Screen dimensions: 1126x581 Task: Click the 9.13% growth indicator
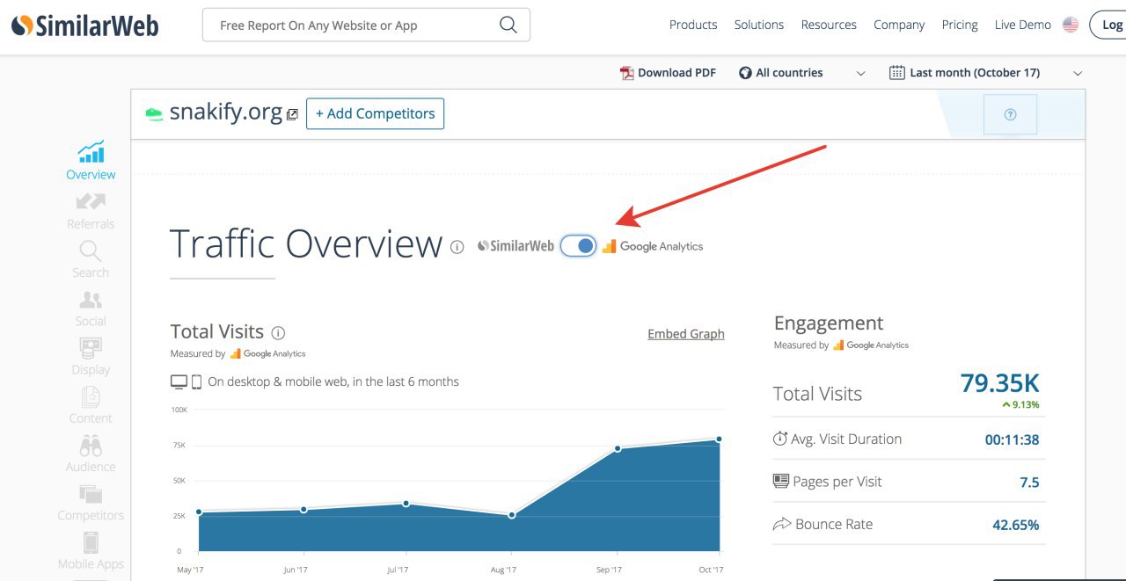point(1020,405)
